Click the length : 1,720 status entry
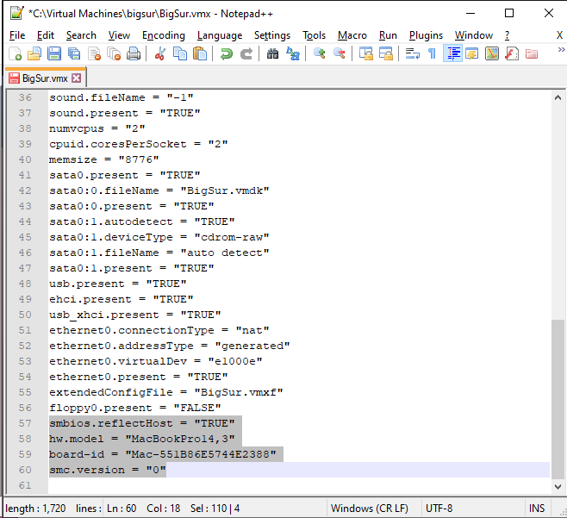The image size is (567, 518). coord(35,509)
